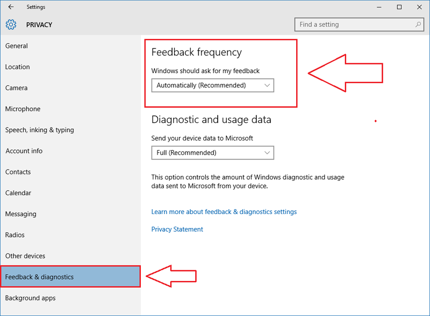Open the Privacy Statement link
The width and height of the screenshot is (430, 316).
pyautogui.click(x=177, y=230)
